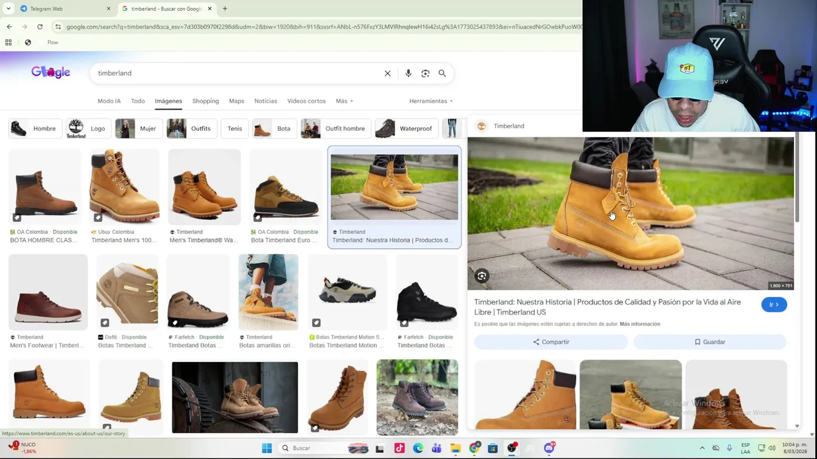Screen dimensions: 817x459
Task: Open new browser tab with plus icon
Action: point(225,9)
